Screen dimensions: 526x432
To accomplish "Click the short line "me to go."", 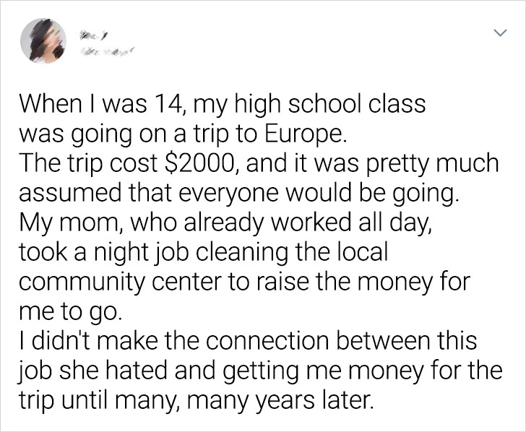I will click(x=66, y=311).
